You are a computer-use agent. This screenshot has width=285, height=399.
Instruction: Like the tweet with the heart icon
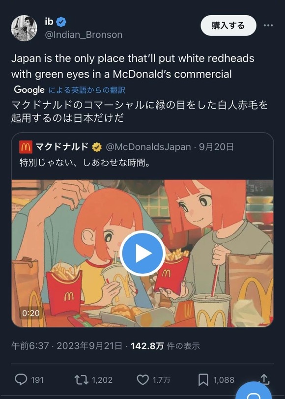pos(142,380)
